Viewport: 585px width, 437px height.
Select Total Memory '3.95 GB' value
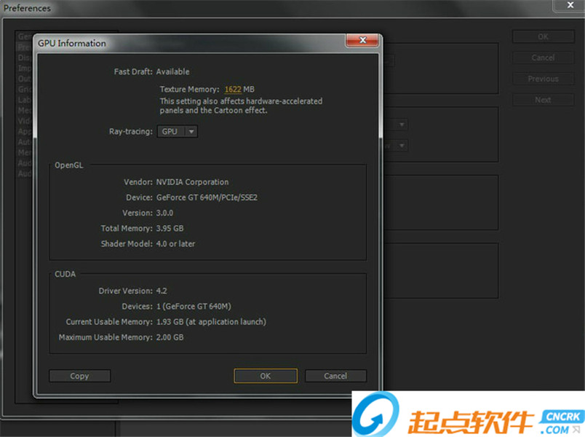[170, 228]
